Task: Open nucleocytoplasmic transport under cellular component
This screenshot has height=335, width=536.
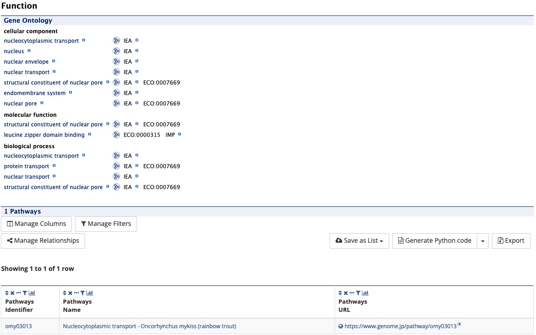Action: 41,40
